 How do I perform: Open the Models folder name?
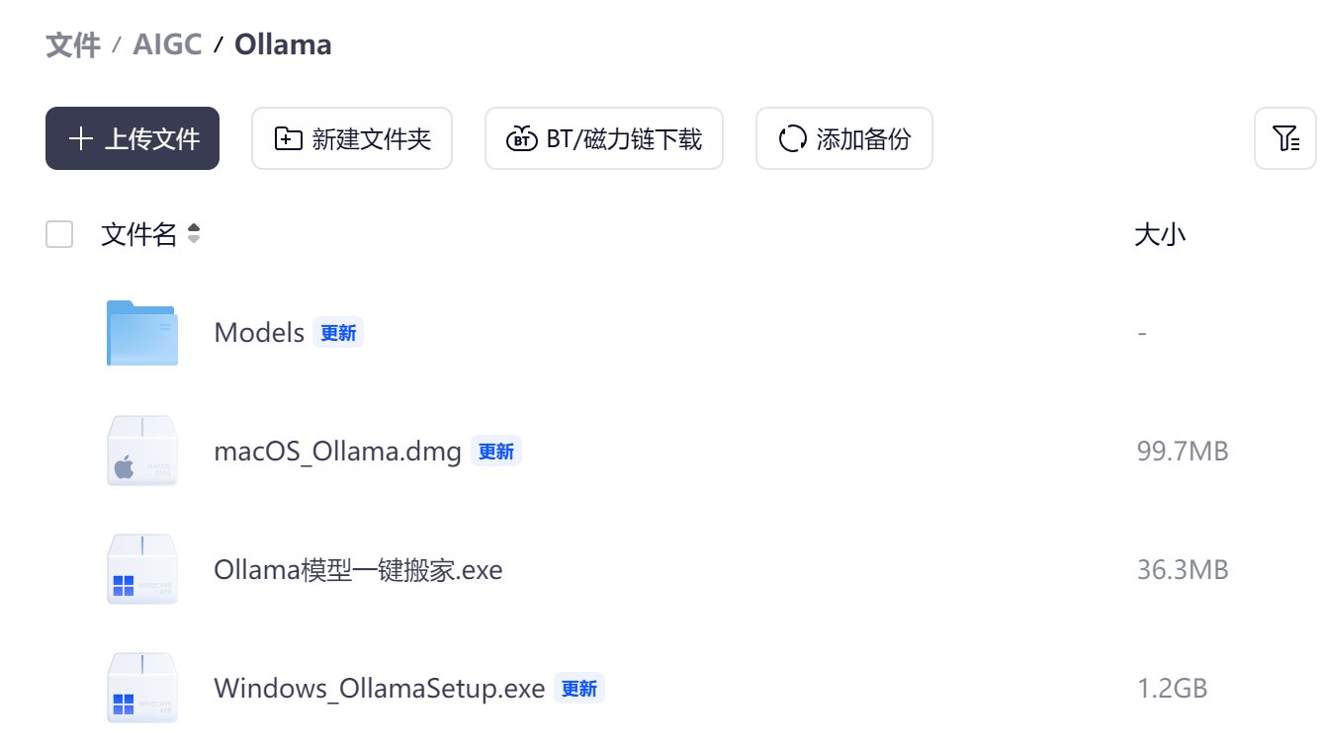(x=259, y=333)
